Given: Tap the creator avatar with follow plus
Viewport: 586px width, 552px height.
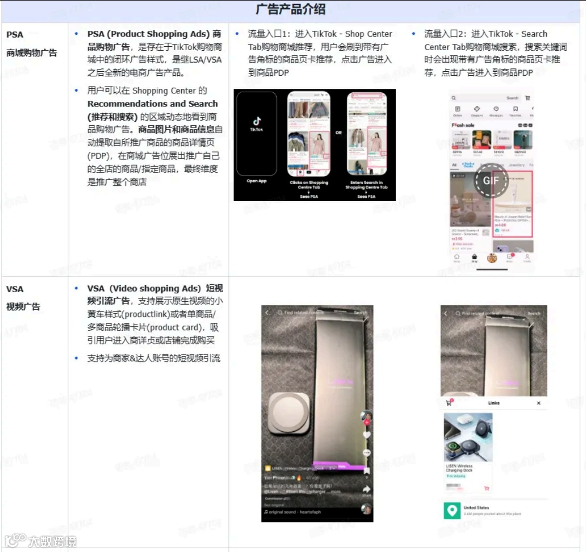Looking at the screenshot, I should [x=366, y=417].
